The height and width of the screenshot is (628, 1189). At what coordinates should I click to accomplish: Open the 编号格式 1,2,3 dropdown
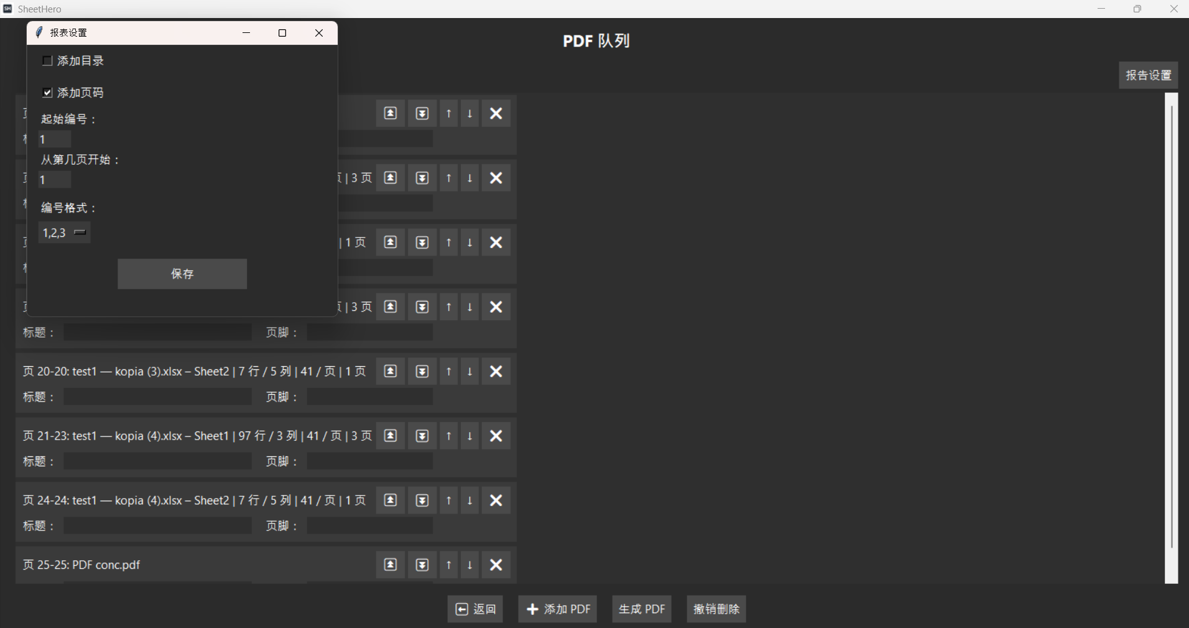point(65,233)
